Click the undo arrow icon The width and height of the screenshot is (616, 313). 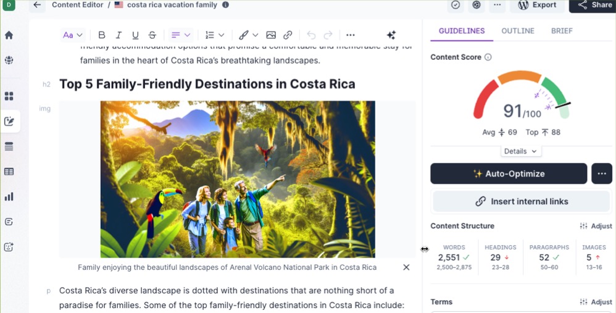coord(311,35)
